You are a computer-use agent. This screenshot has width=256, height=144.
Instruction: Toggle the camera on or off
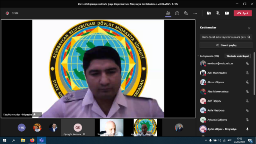coord(209,13)
